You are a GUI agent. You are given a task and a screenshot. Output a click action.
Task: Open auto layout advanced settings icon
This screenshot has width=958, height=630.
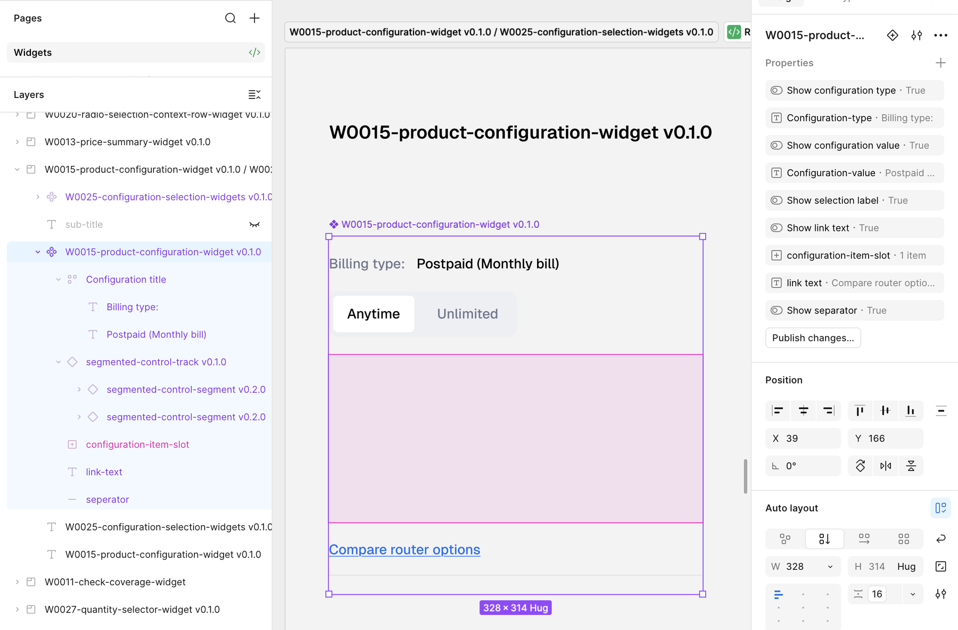(x=941, y=594)
